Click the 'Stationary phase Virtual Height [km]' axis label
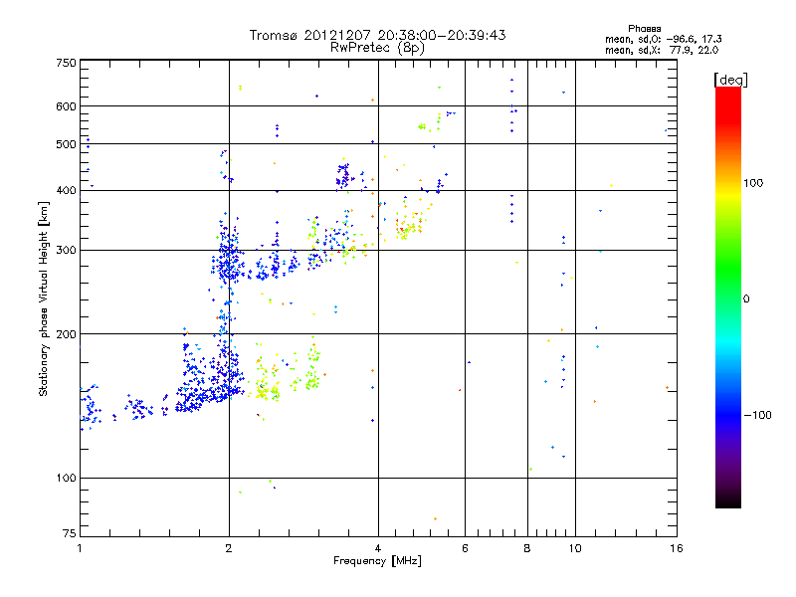Image resolution: width=796 pixels, height=597 pixels. tap(44, 298)
